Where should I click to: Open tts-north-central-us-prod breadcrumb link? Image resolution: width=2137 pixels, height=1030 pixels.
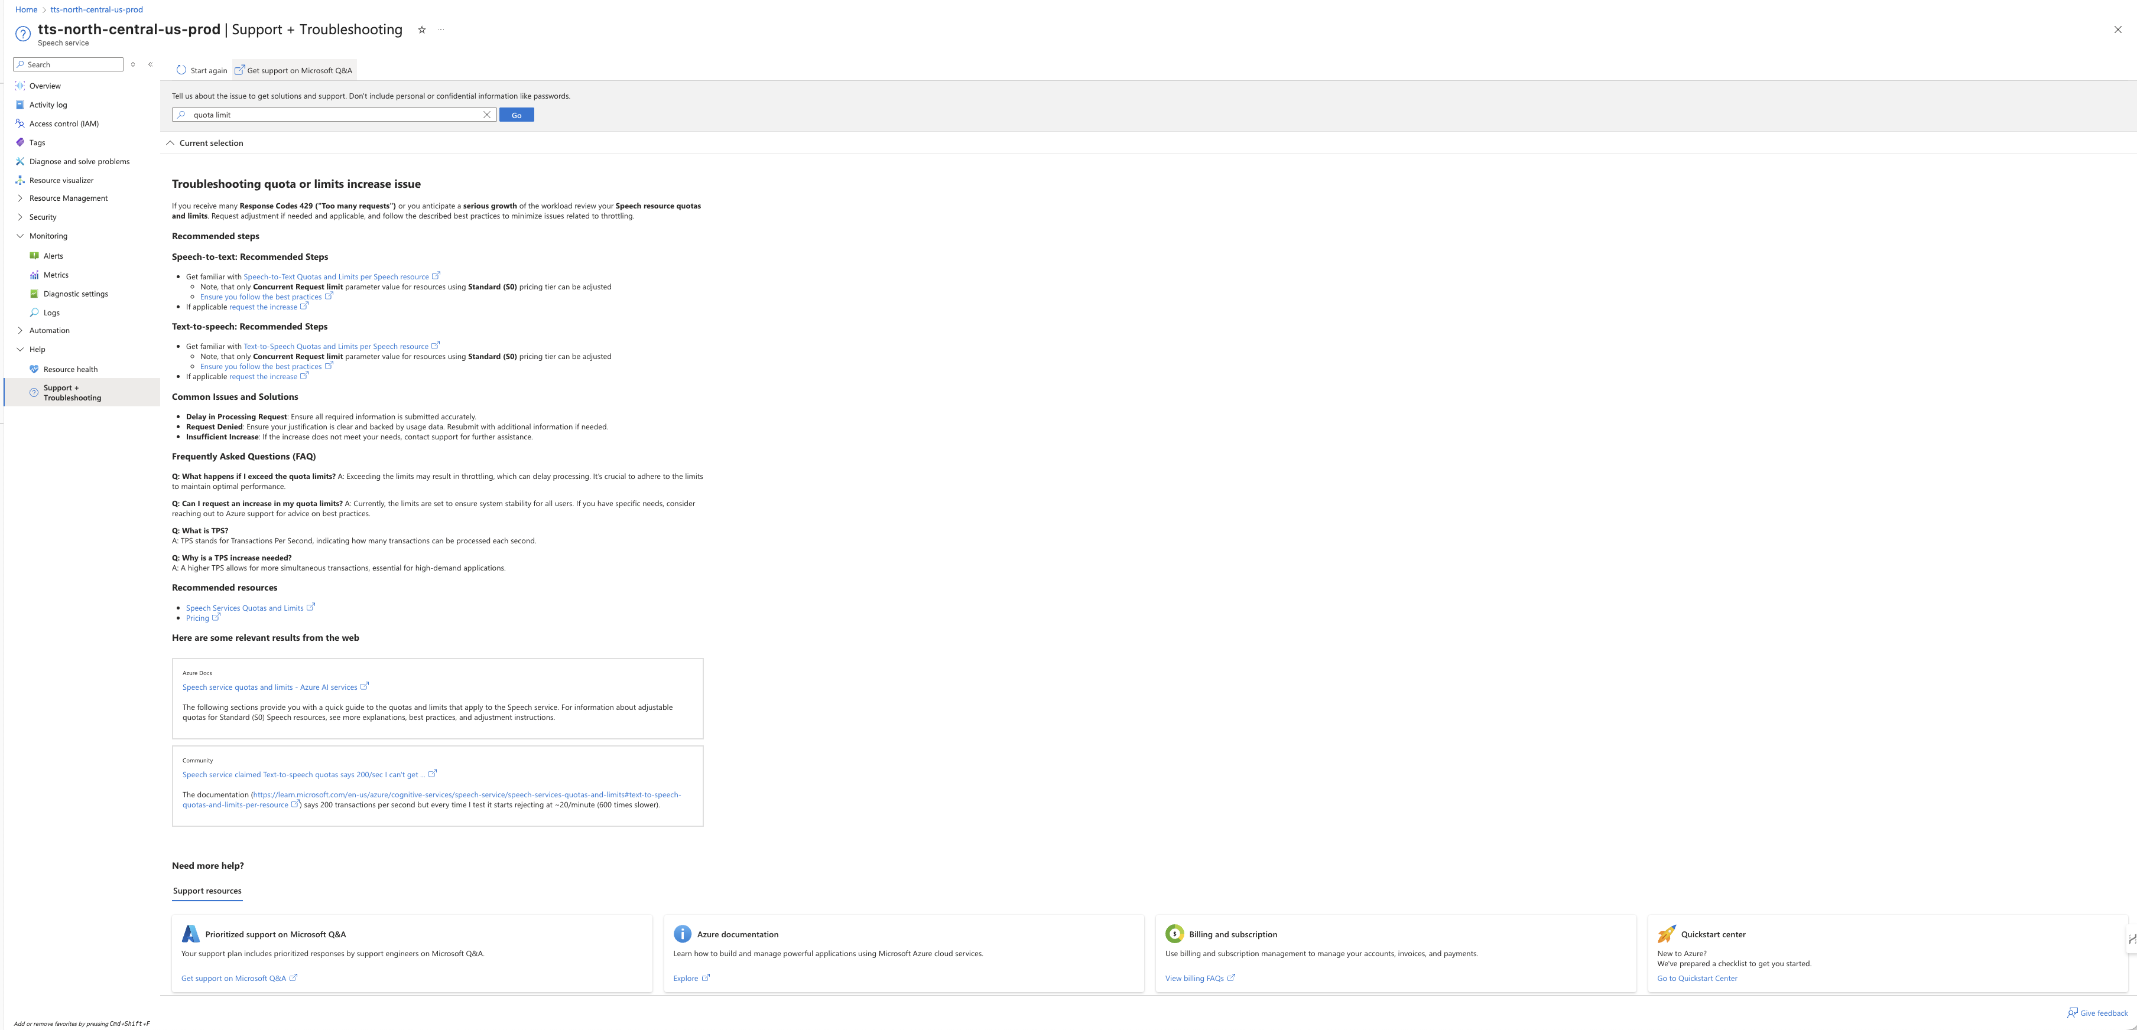(96, 10)
